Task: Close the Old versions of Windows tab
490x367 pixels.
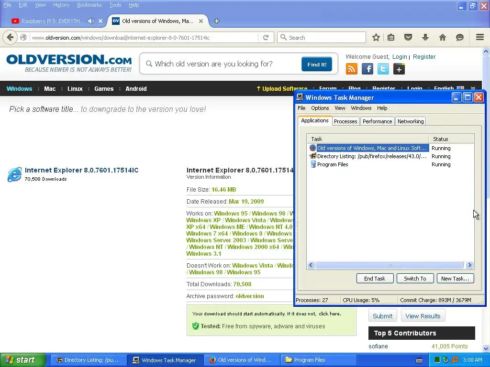Action: coord(201,21)
